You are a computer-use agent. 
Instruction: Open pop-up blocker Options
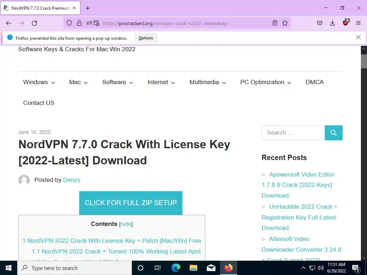coord(146,38)
